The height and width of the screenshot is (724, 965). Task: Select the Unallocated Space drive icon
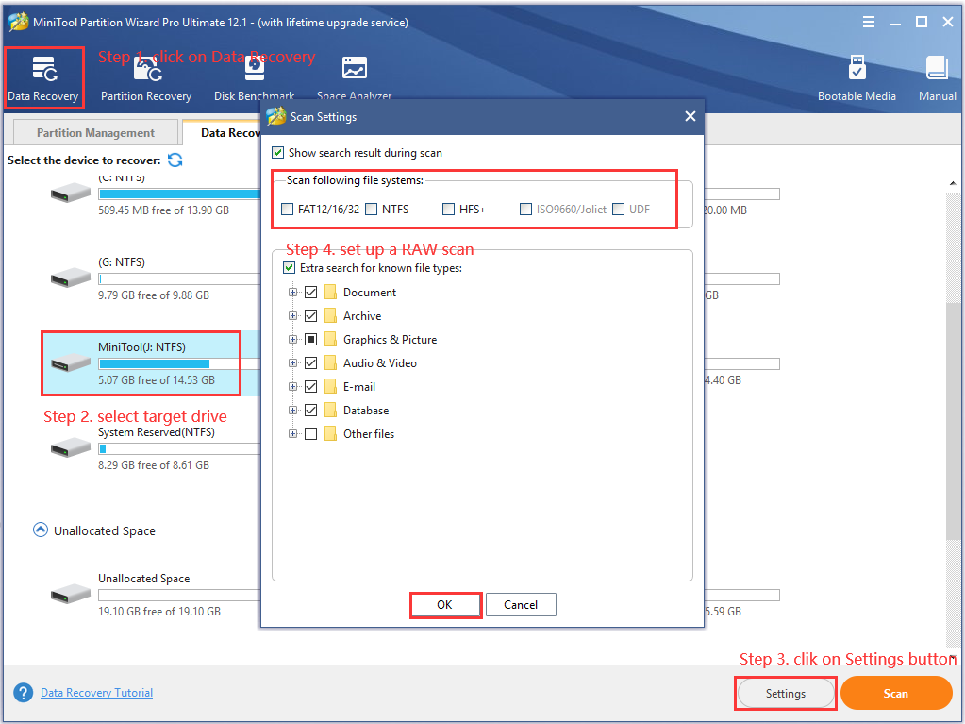[x=71, y=594]
